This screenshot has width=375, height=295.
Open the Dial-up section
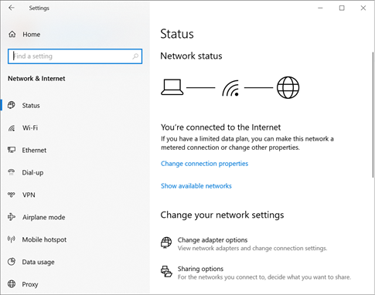click(x=32, y=173)
